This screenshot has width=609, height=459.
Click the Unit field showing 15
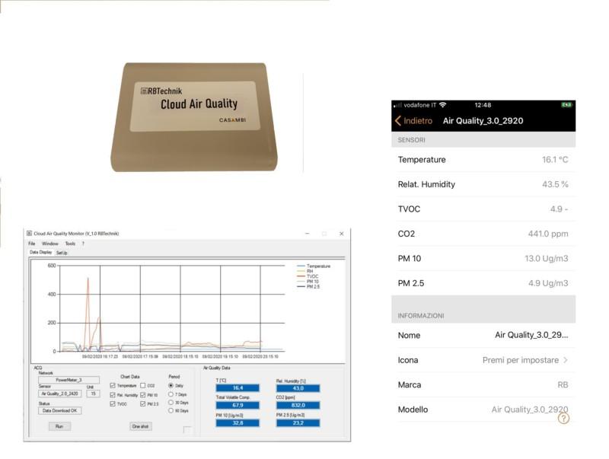(x=93, y=394)
